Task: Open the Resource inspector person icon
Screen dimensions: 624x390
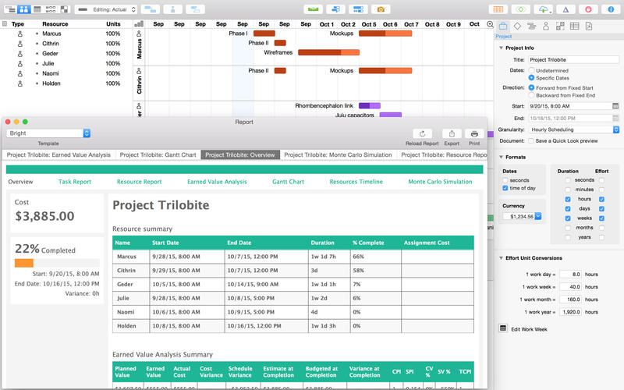Action: [545, 26]
